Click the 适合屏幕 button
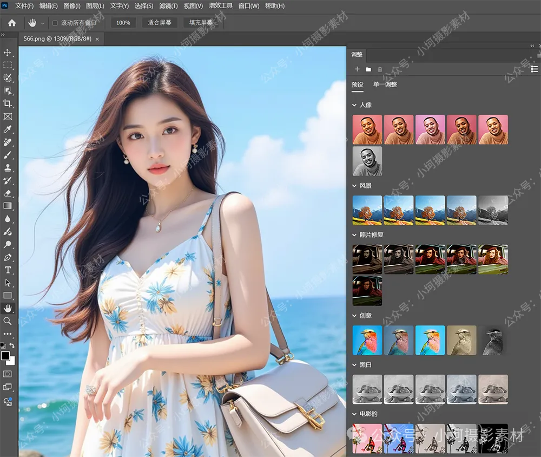The image size is (541, 457). point(160,23)
